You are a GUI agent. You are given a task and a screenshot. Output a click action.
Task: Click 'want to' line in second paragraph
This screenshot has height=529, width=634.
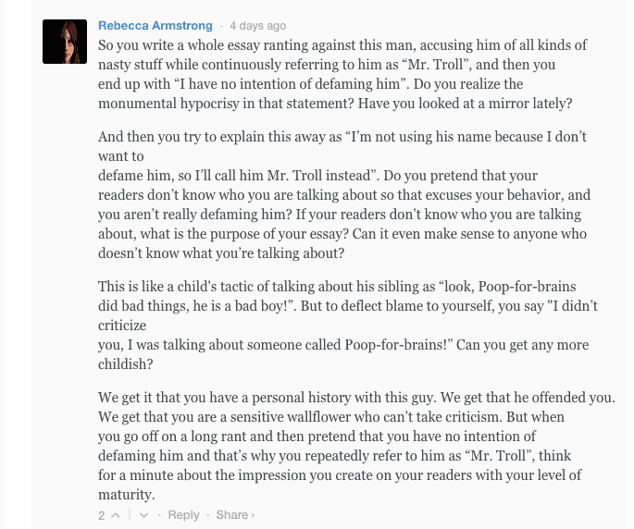pyautogui.click(x=121, y=156)
